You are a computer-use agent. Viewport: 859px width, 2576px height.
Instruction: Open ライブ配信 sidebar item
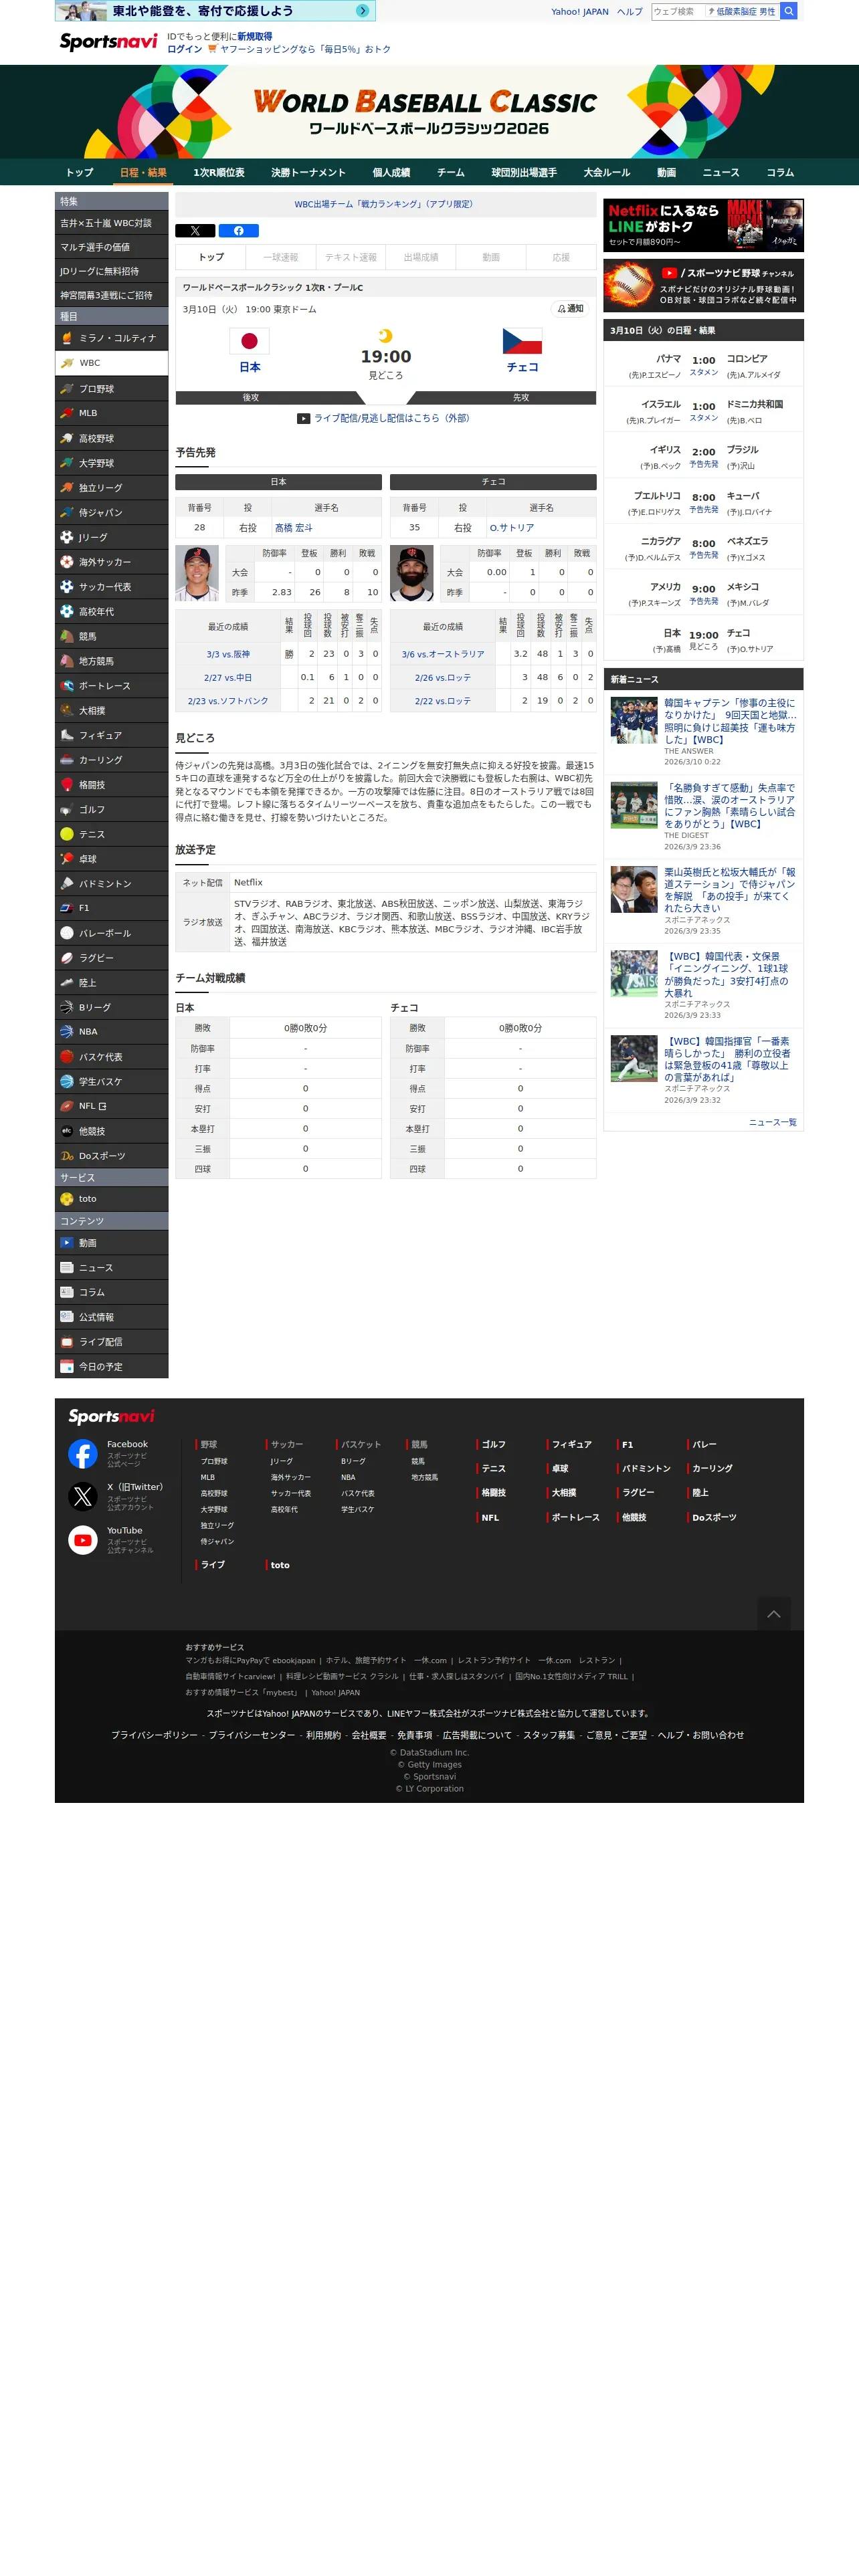click(x=111, y=1342)
